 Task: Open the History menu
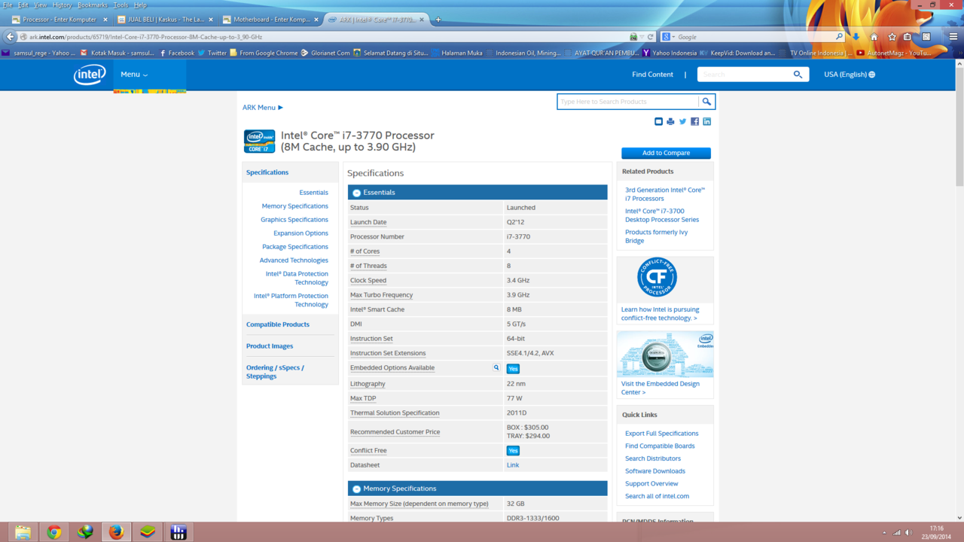point(63,5)
